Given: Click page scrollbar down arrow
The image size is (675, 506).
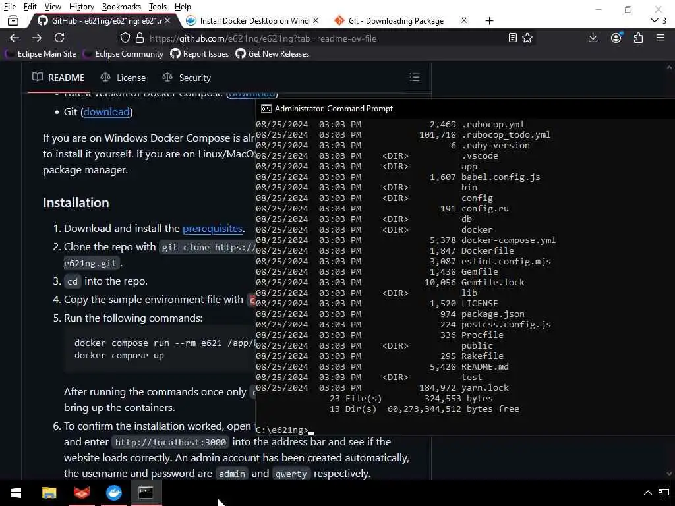Looking at the screenshot, I should pyautogui.click(x=669, y=474).
